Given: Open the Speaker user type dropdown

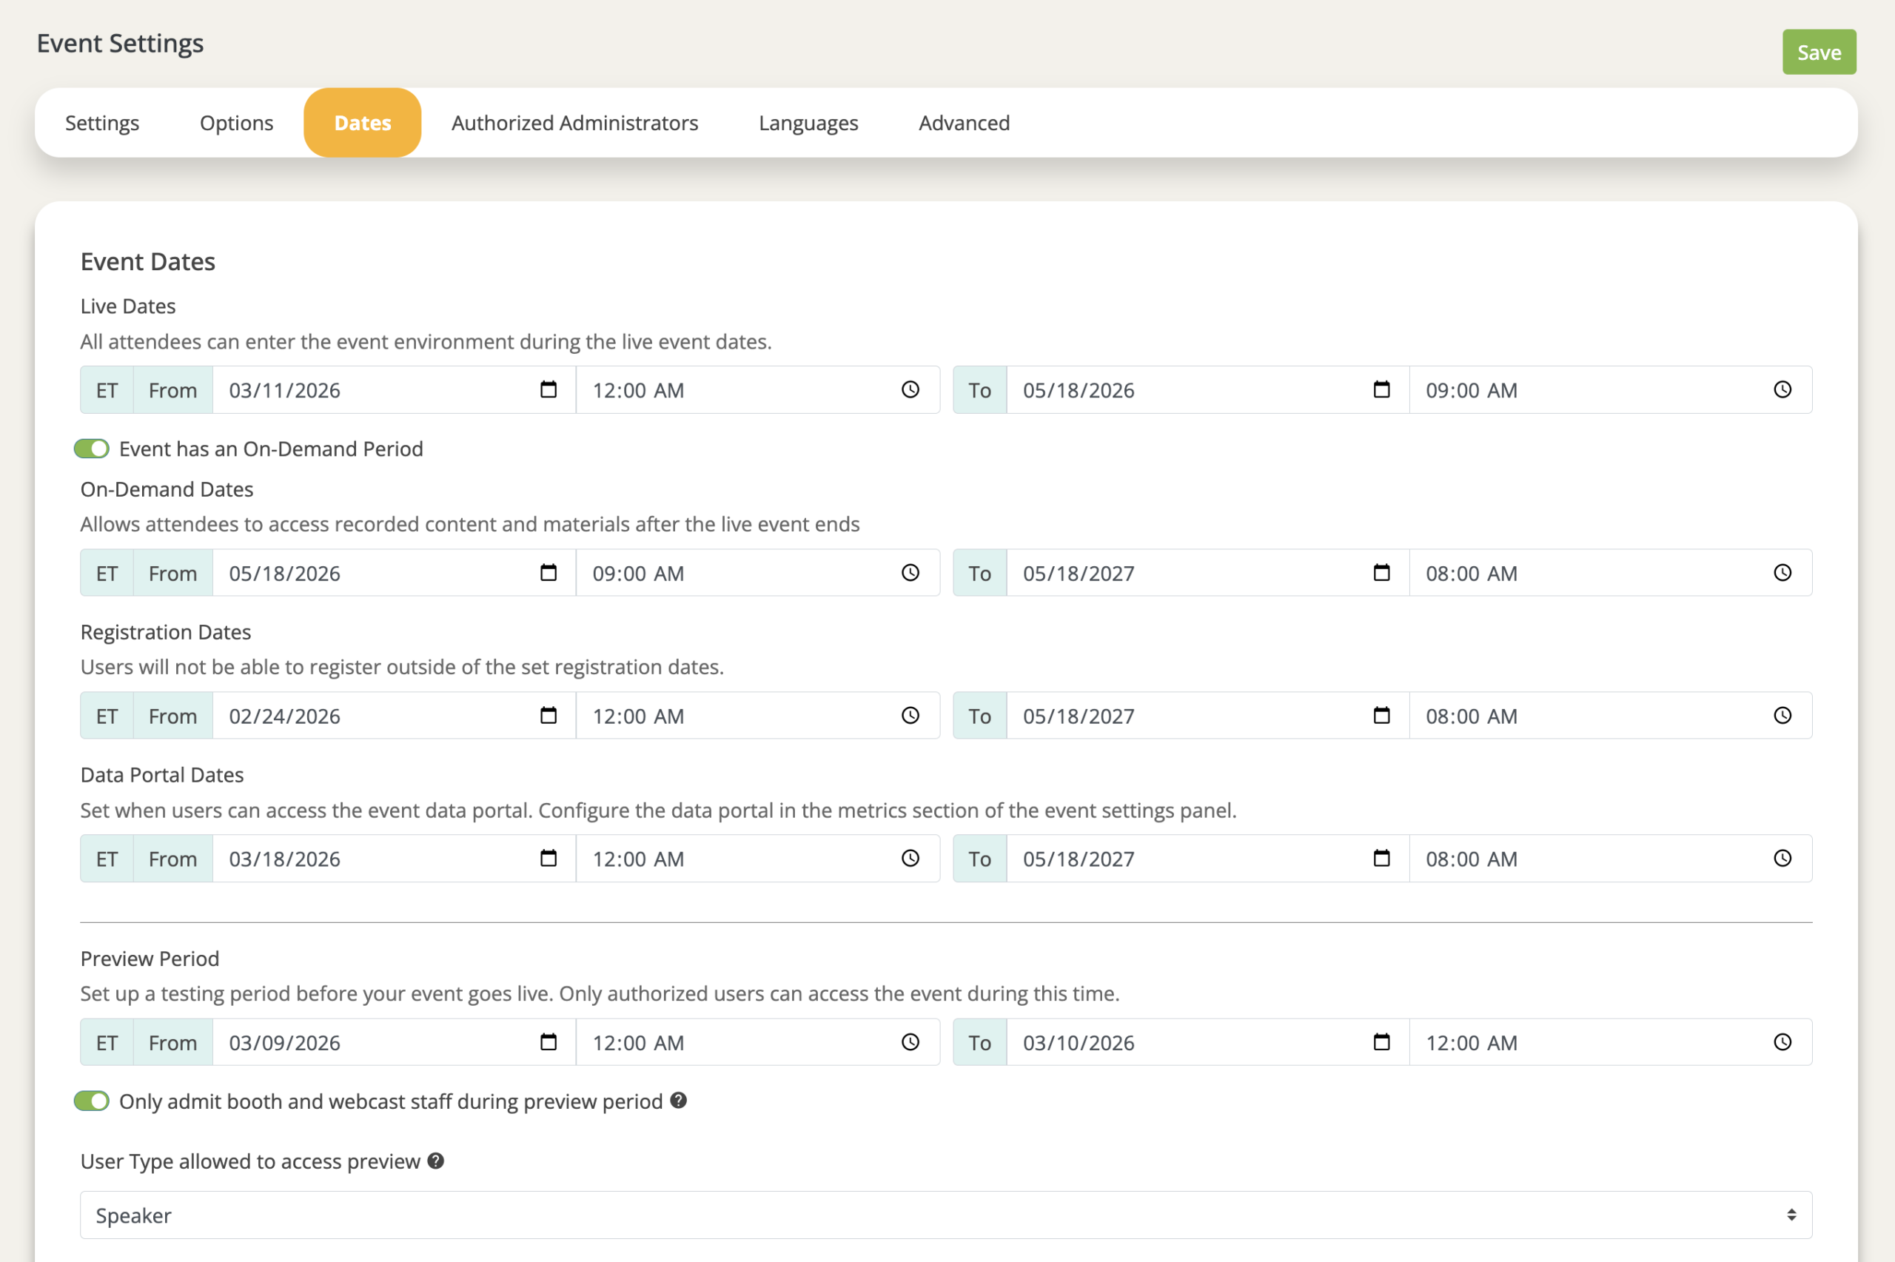Looking at the screenshot, I should [945, 1215].
